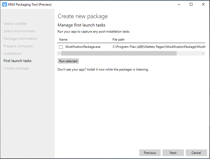
Task: Tick the ModificationPackage.exe checkbox
Action: (x=61, y=47)
